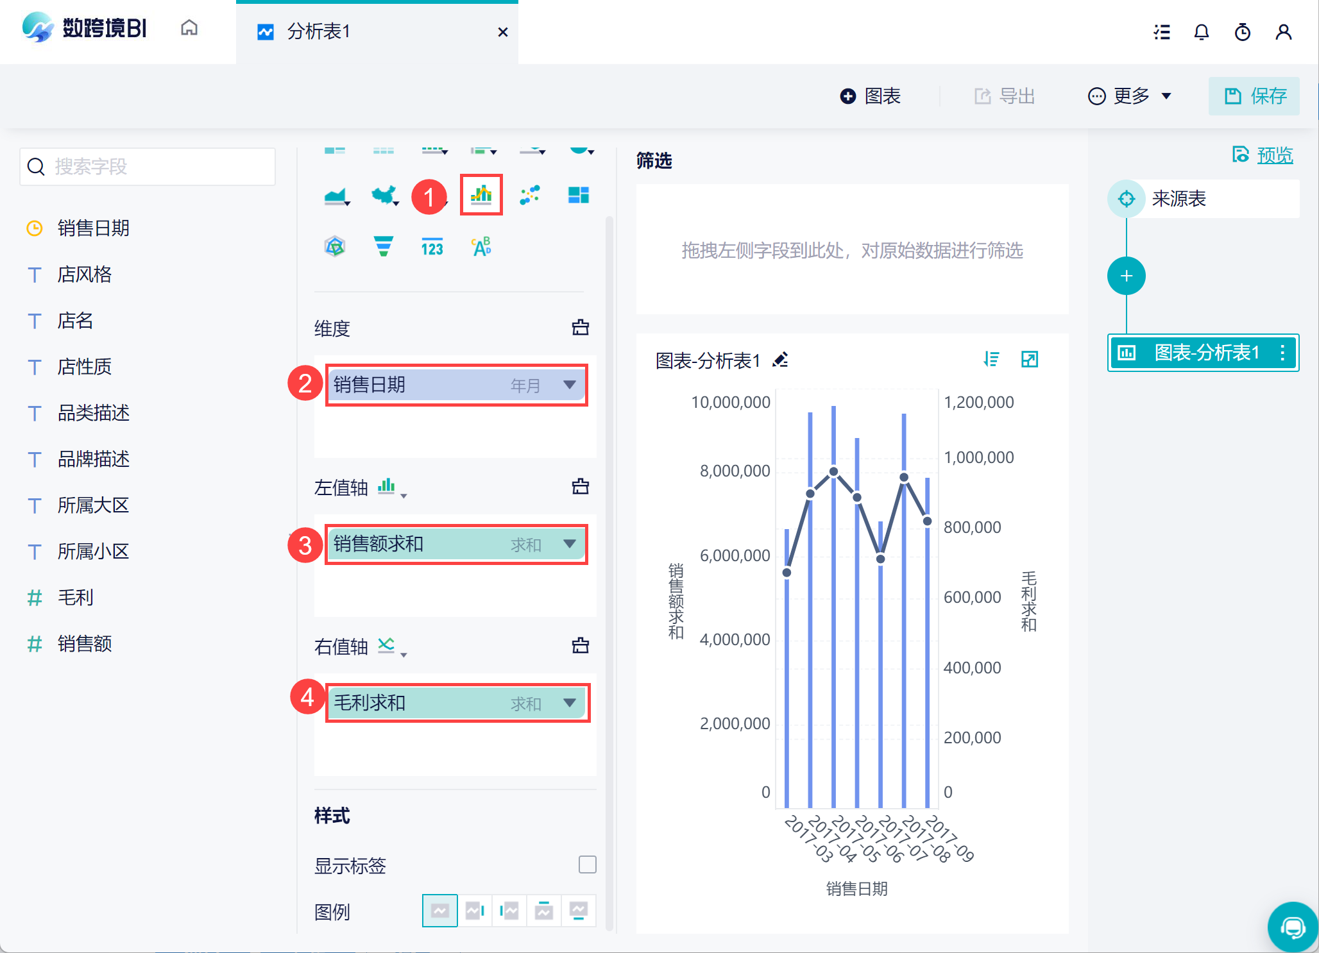The height and width of the screenshot is (953, 1319).
Task: Enable the 显示标签 checkbox
Action: point(587,864)
